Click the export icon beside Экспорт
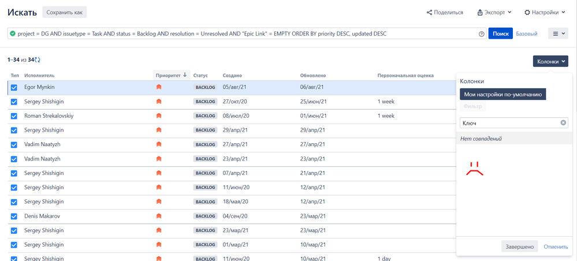 click(480, 13)
